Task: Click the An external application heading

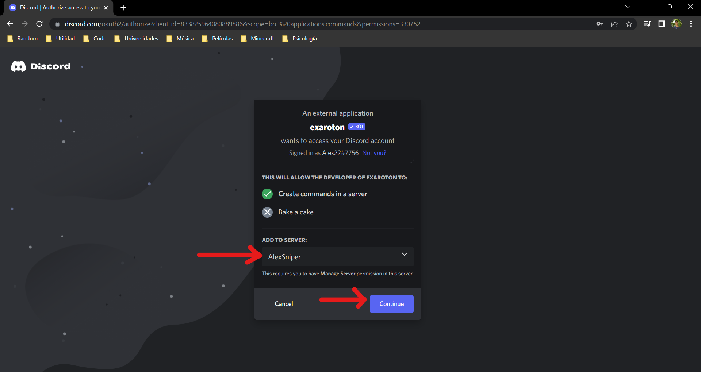Action: point(338,113)
